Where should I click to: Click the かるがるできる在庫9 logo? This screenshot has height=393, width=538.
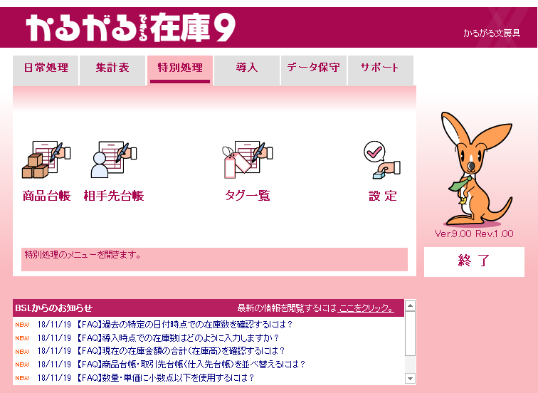coord(131,28)
